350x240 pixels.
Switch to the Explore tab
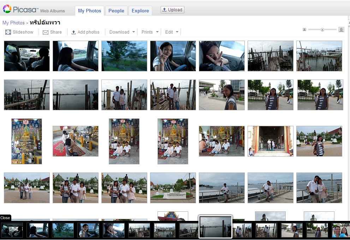tap(140, 11)
